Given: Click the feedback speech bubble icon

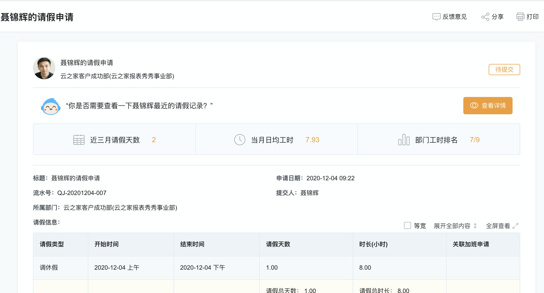Looking at the screenshot, I should (436, 17).
